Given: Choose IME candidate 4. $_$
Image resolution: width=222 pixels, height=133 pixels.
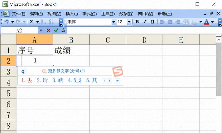Looking at the screenshot, I should coord(75,80).
